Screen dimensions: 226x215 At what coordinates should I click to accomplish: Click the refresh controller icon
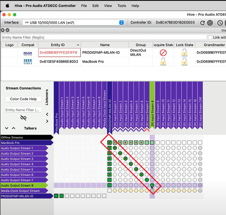point(203,23)
